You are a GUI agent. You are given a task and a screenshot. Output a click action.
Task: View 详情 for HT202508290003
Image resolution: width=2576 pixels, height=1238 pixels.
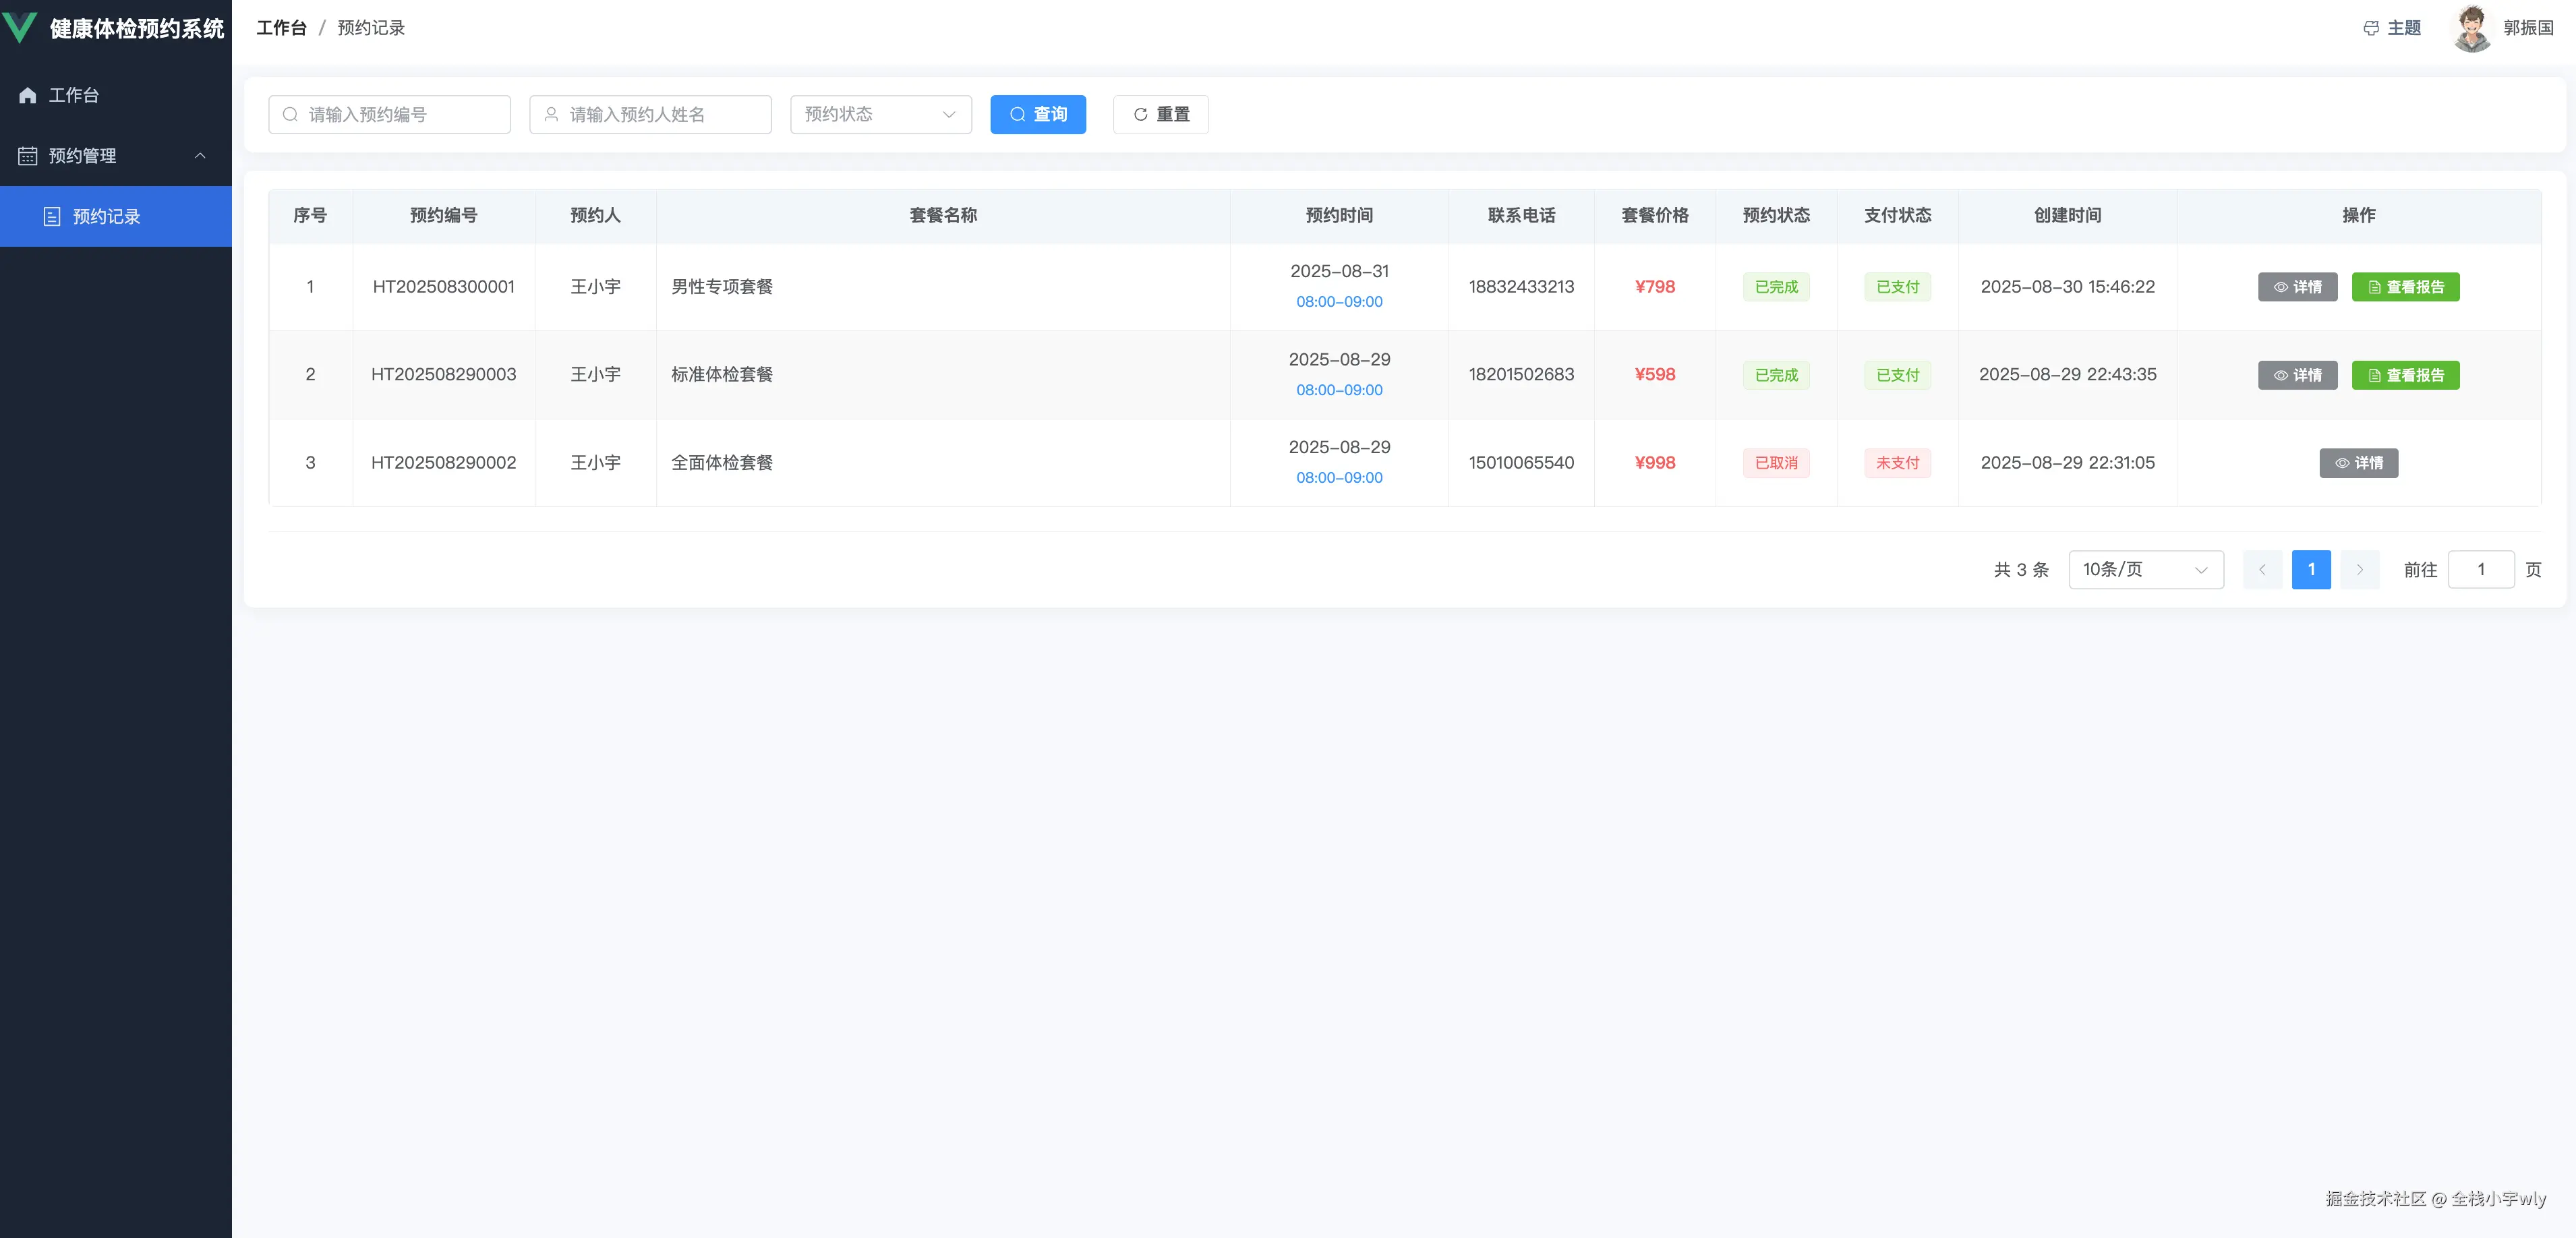coord(2297,375)
